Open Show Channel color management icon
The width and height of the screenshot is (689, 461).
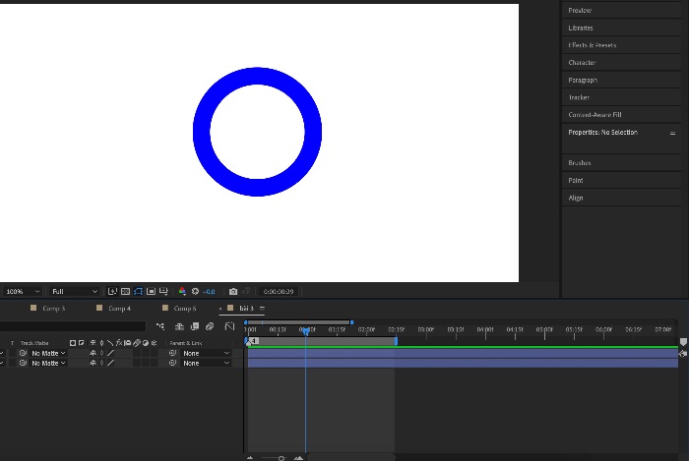pyautogui.click(x=182, y=291)
